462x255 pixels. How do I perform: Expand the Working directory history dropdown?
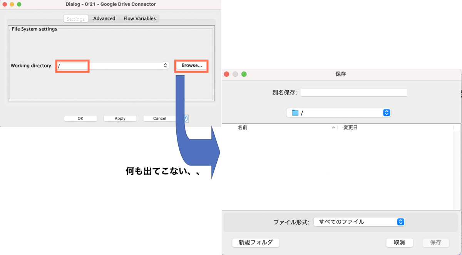pos(166,66)
